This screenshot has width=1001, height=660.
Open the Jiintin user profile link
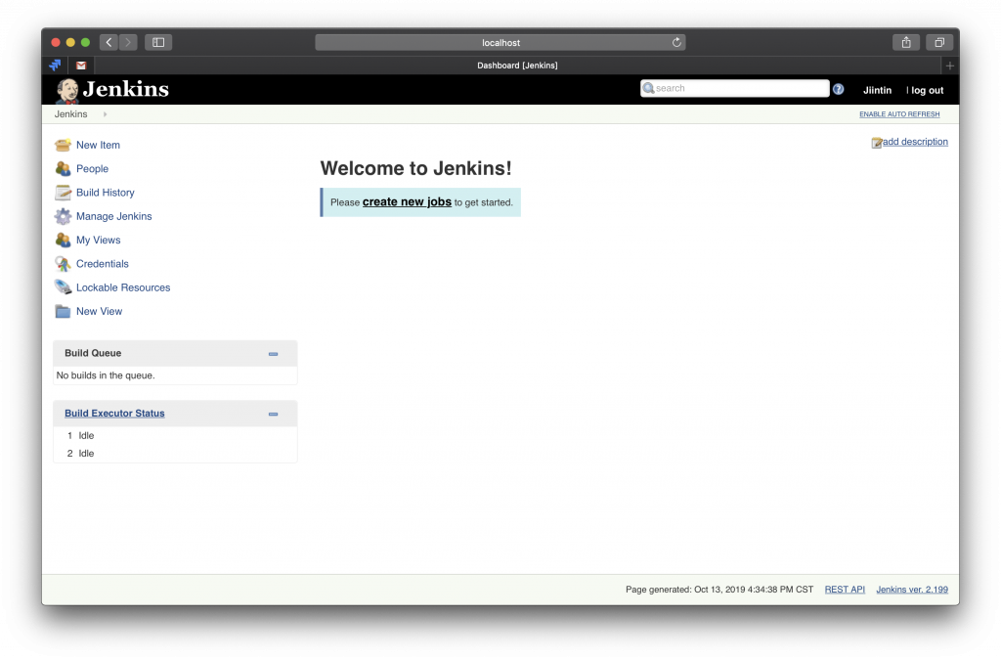(877, 90)
